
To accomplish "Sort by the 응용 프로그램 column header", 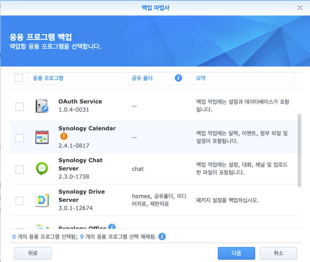I will [x=79, y=78].
